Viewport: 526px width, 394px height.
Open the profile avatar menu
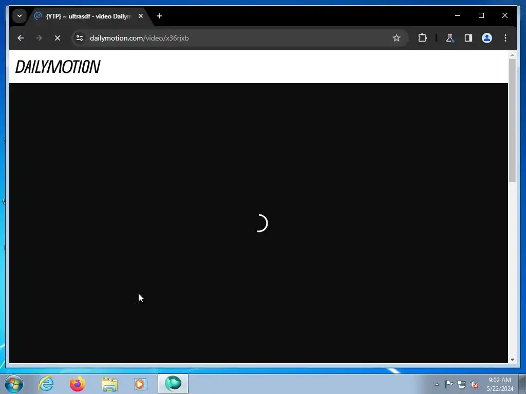[x=487, y=38]
